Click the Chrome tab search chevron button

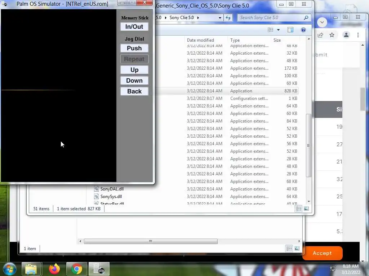pos(322,22)
